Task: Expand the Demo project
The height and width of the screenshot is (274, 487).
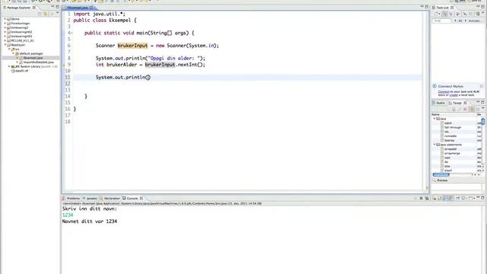Action: [x=5, y=19]
